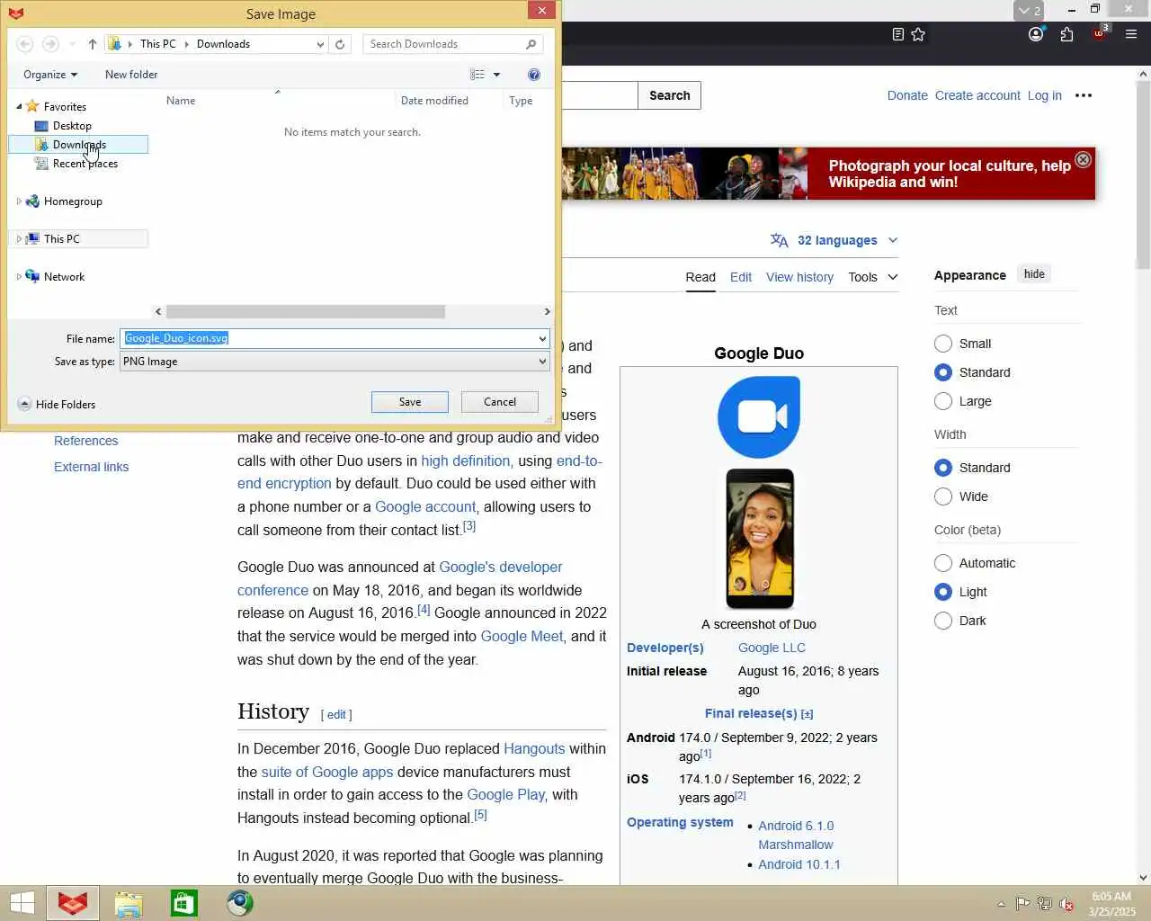The width and height of the screenshot is (1151, 921).
Task: Open the View history tab
Action: 799,277
